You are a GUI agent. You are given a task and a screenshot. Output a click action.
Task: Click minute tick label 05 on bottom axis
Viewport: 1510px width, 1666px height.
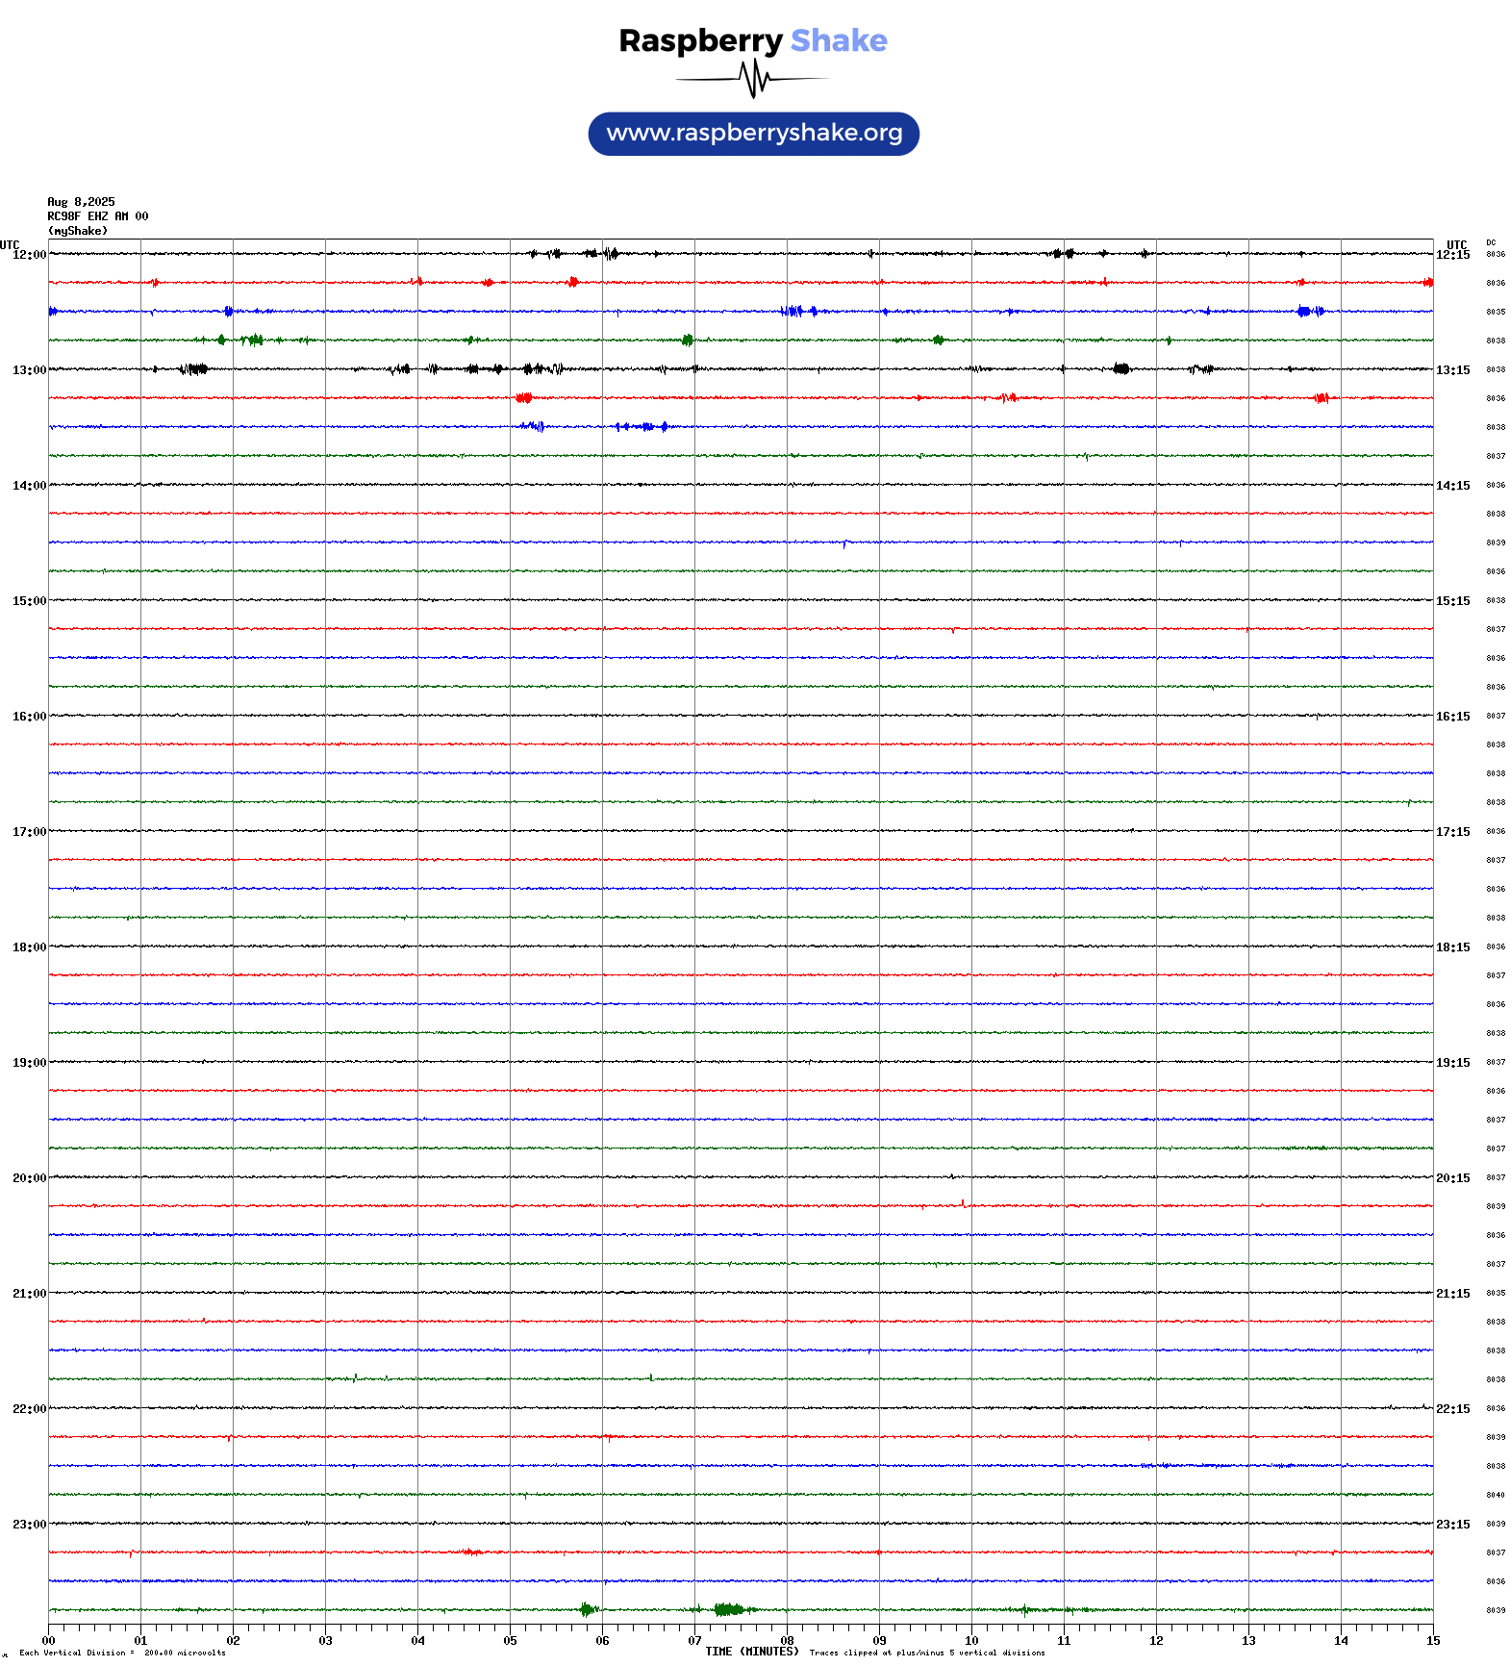coord(510,1641)
